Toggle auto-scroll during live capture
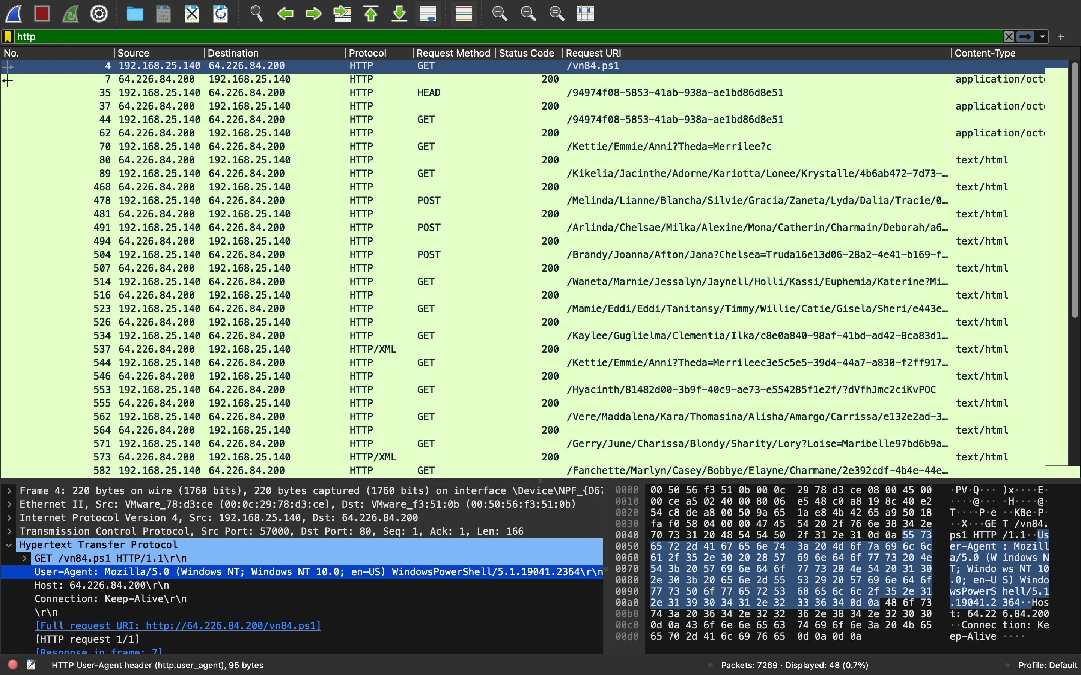 [428, 13]
